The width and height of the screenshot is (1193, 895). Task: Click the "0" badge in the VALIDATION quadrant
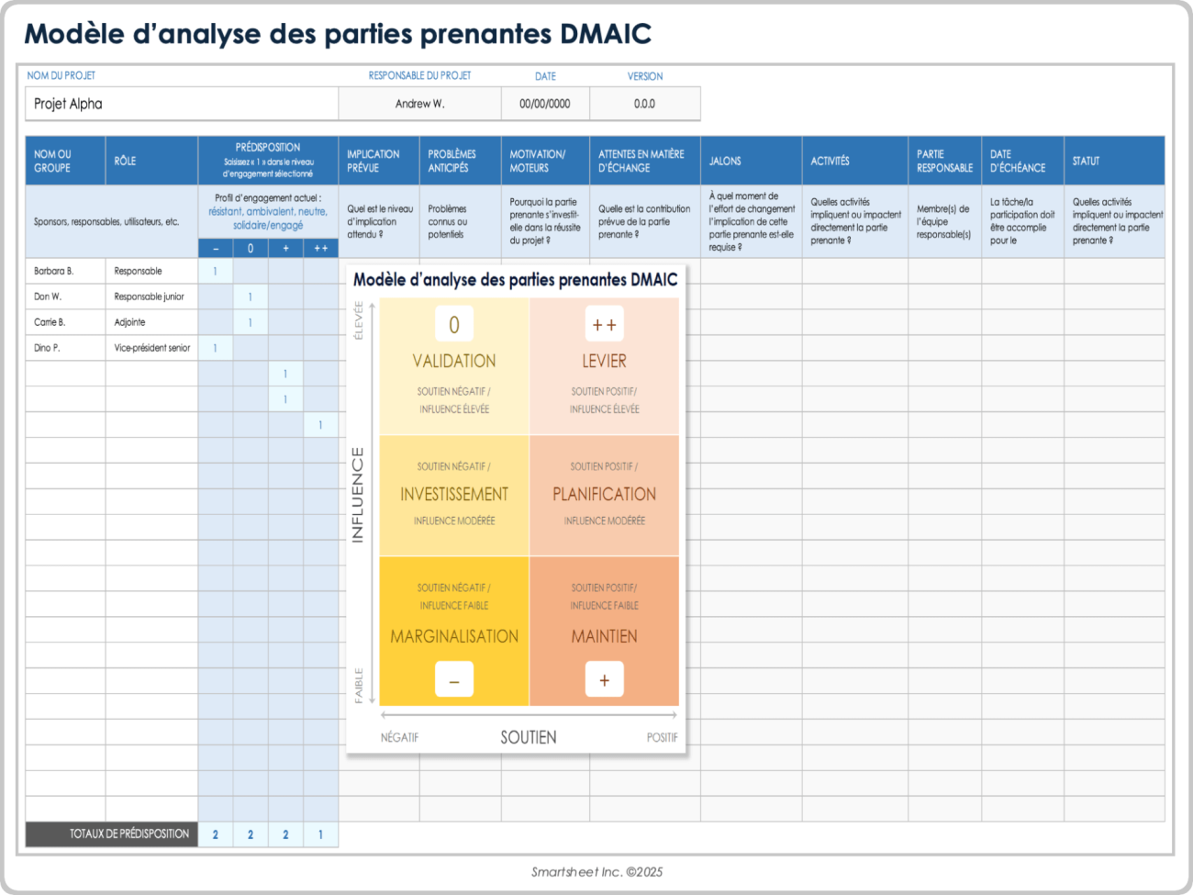point(453,323)
